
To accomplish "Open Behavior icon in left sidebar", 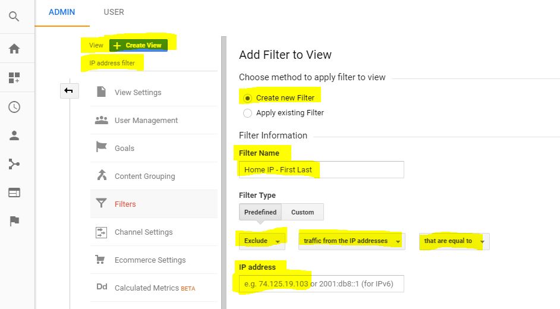I will click(14, 193).
